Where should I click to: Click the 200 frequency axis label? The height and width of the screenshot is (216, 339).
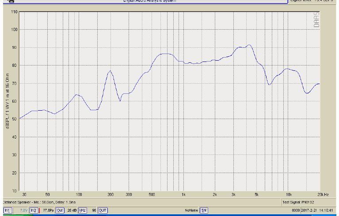click(110, 194)
